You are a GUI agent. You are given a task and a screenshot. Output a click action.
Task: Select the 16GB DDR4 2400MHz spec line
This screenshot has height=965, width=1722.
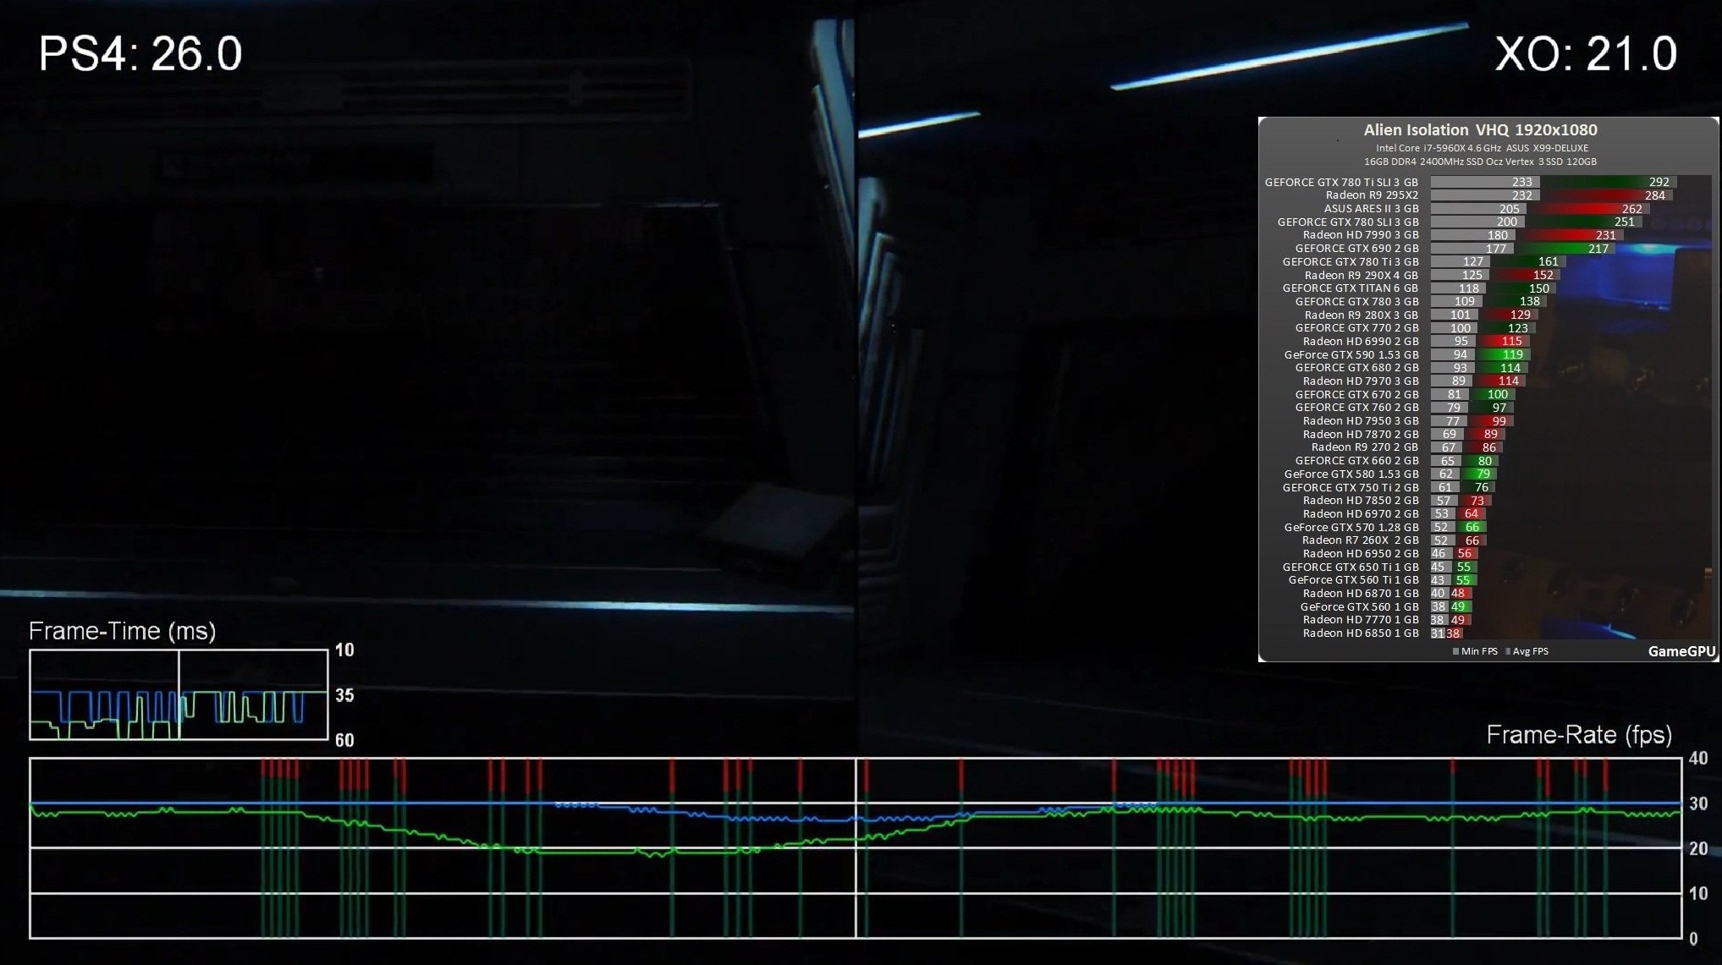[x=1480, y=162]
